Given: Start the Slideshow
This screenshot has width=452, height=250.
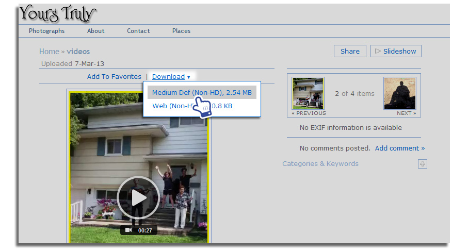Looking at the screenshot, I should (396, 51).
